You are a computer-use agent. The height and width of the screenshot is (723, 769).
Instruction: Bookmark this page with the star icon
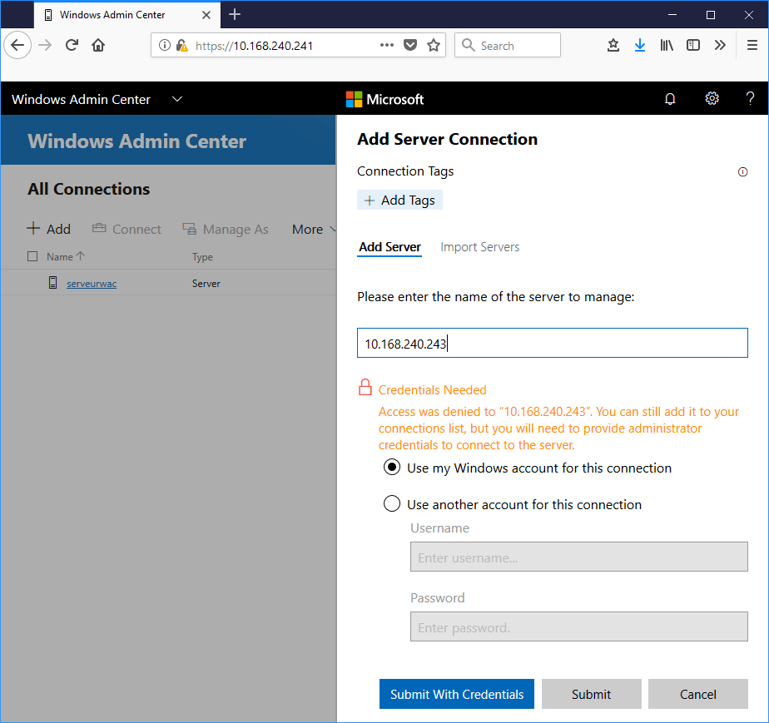pos(434,45)
